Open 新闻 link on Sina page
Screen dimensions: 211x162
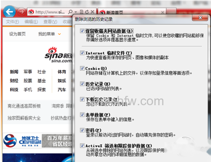[14, 72]
